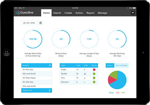Screen dimensions: 150x105
Task: Click the battery icon in status bar
Action: point(133,8)
